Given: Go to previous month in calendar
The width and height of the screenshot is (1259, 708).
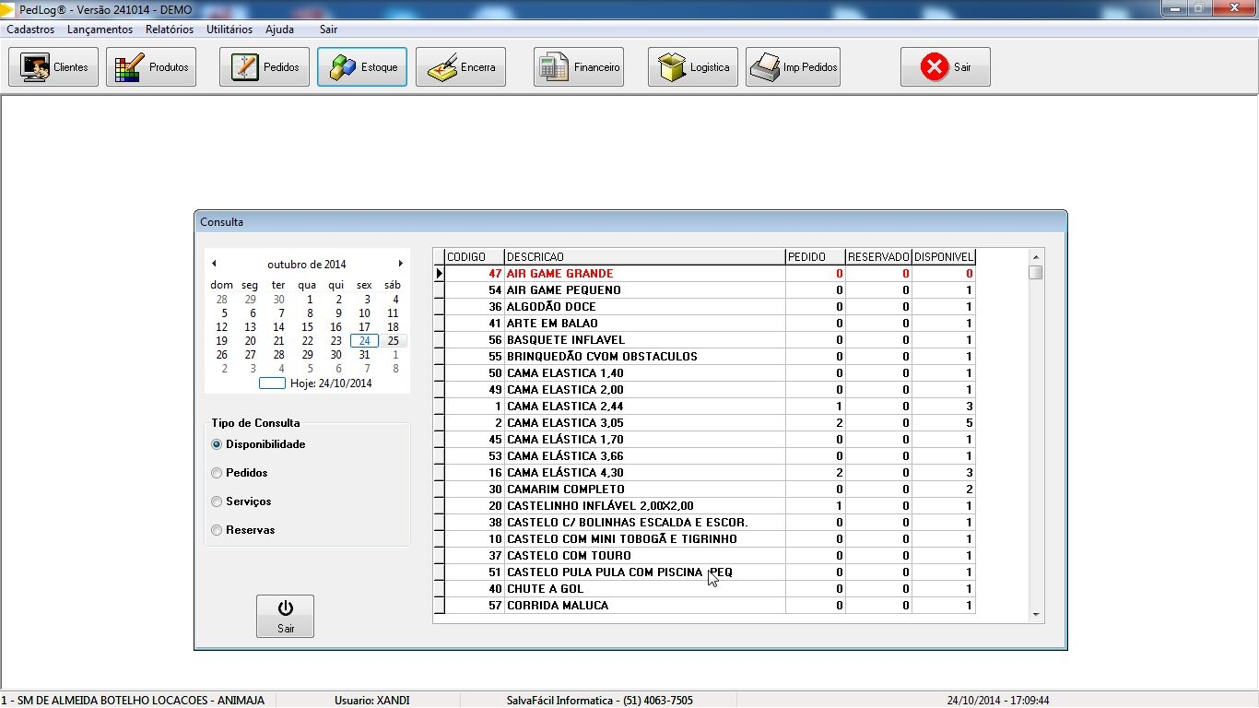Looking at the screenshot, I should coord(214,264).
